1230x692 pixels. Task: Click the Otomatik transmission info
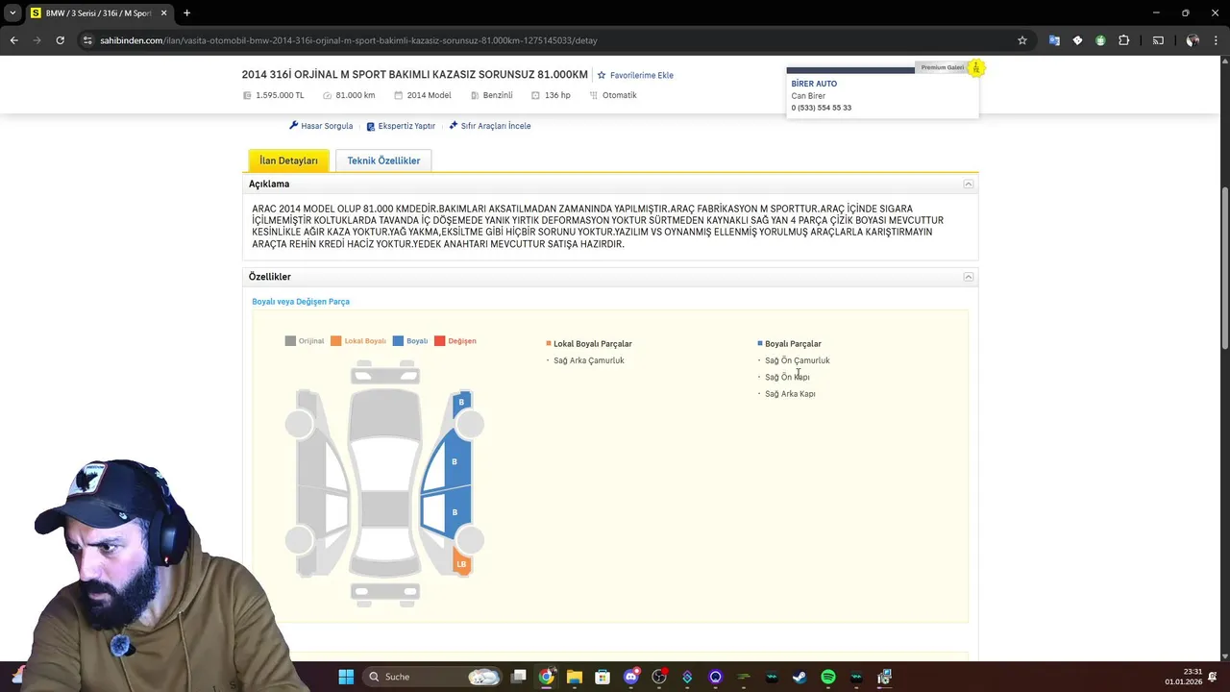[620, 95]
